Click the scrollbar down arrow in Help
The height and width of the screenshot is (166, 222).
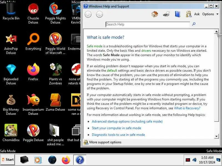click(x=216, y=136)
